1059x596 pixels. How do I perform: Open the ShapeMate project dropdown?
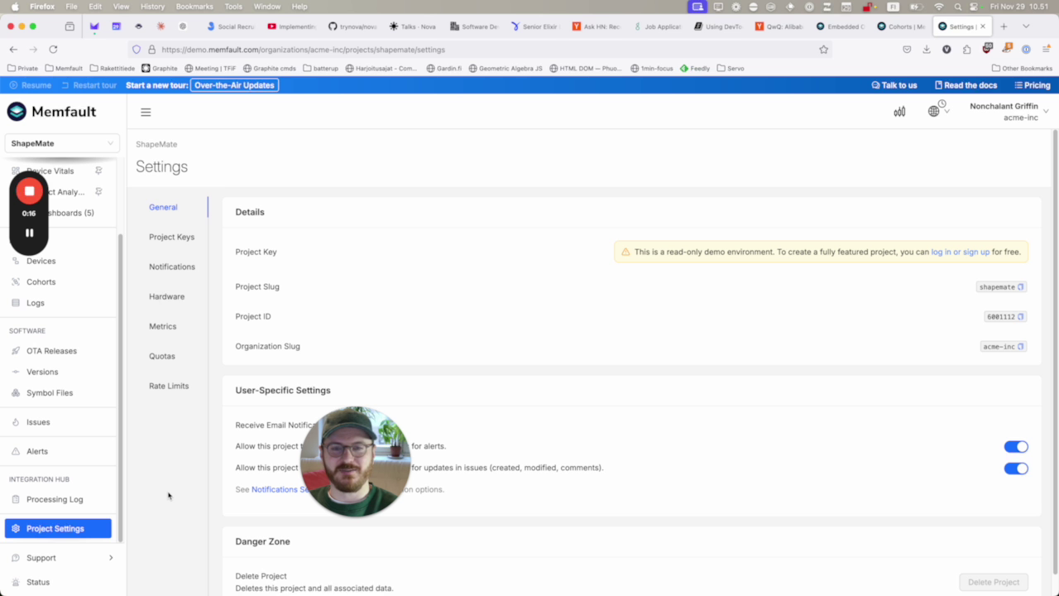[61, 142]
